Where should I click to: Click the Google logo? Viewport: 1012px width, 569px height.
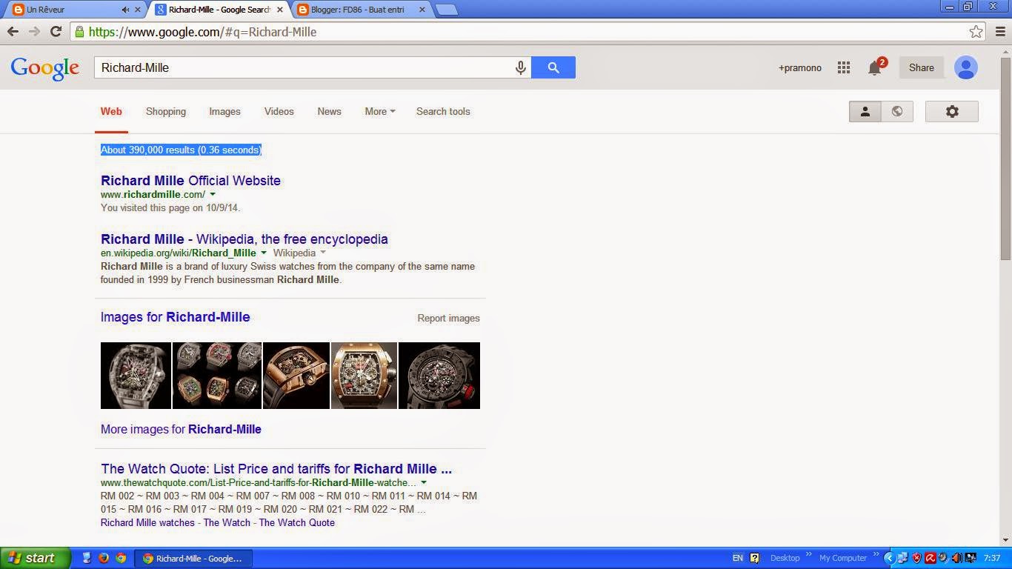[x=44, y=67]
